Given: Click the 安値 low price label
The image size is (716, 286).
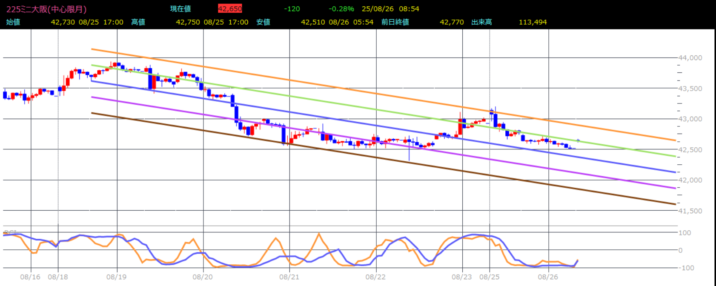Looking at the screenshot, I should [263, 22].
